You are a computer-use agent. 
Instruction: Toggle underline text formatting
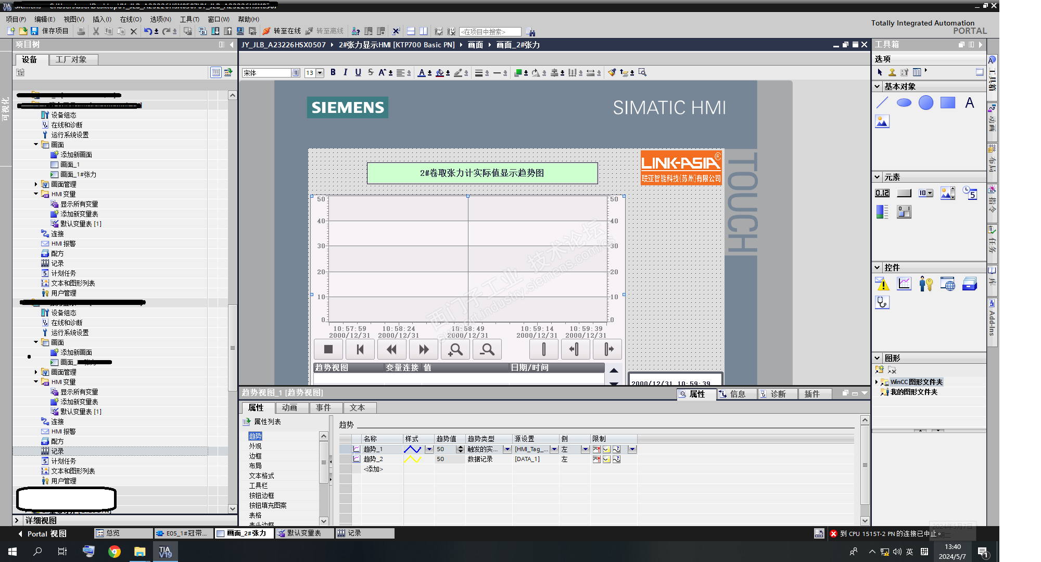coord(358,72)
